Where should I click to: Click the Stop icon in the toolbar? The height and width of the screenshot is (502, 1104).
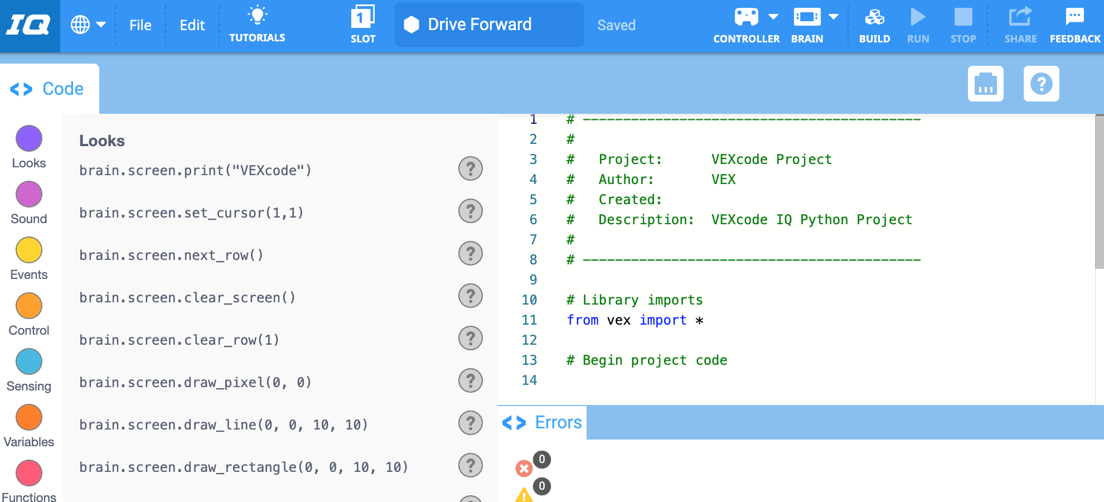[963, 18]
